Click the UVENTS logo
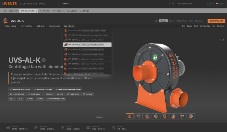227x132 pixels. pos(9,4)
